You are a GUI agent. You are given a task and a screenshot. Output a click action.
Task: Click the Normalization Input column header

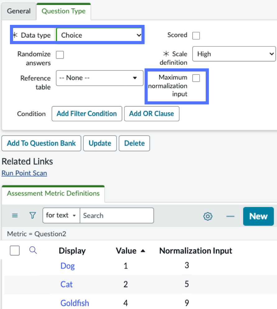(x=195, y=251)
